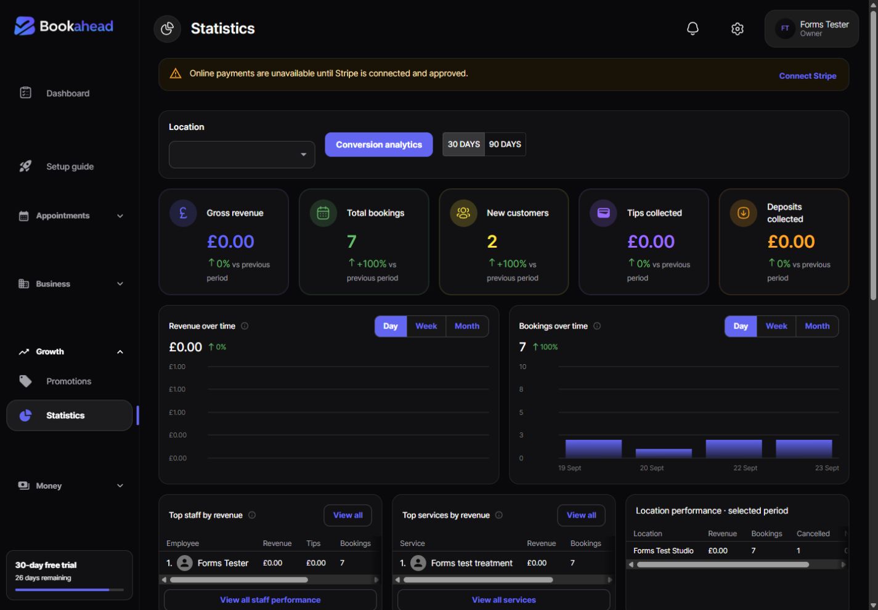Expand the Business sidebar section
878x610 pixels.
(x=71, y=283)
